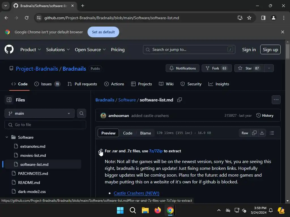Image resolution: width=290 pixels, height=217 pixels.
Task: Expand the Solutions menu
Action: click(x=58, y=50)
